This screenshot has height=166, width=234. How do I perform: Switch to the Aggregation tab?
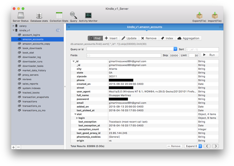[x=188, y=38]
